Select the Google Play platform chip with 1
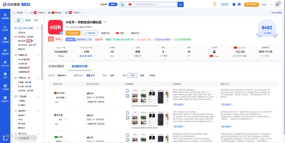The image size is (285, 143). (36, 20)
